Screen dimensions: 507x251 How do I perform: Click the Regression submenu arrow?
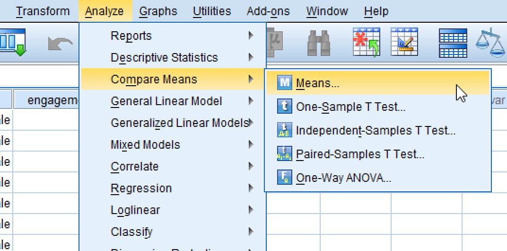[x=251, y=188]
